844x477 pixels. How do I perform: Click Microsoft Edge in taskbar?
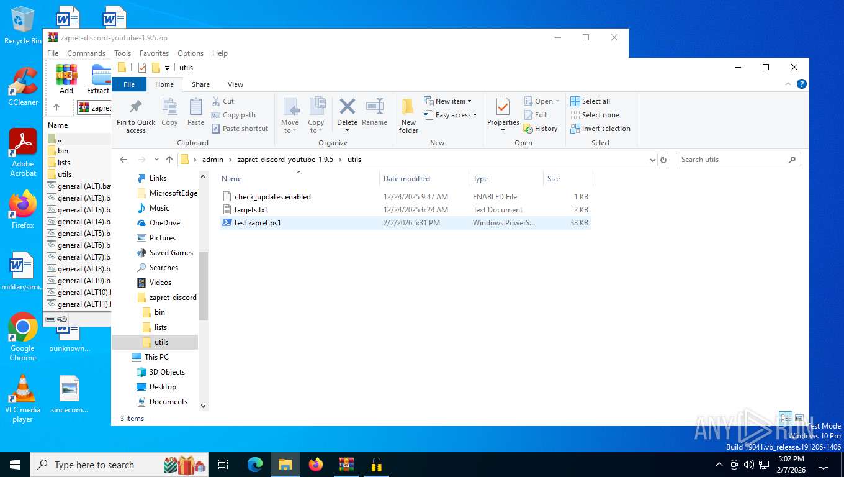click(x=255, y=465)
